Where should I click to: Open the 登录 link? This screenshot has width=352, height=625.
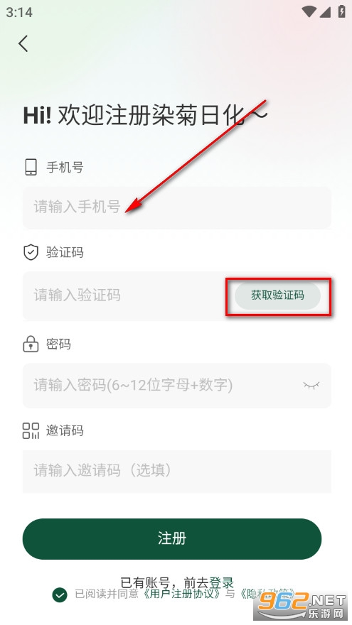click(x=221, y=583)
